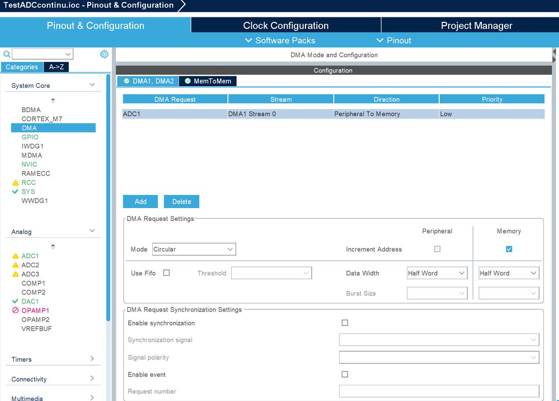
Task: Open Memory Data Width dropdown
Action: 509,273
